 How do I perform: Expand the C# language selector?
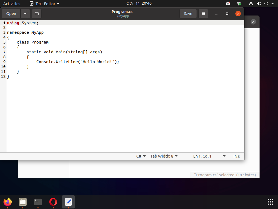pyautogui.click(x=141, y=156)
